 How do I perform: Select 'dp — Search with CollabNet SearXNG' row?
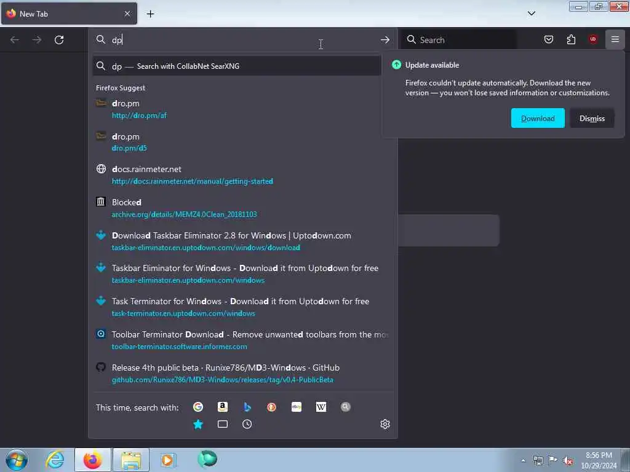(237, 66)
